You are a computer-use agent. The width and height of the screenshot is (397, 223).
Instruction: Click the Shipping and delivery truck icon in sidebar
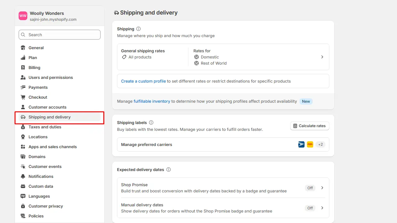click(x=23, y=117)
